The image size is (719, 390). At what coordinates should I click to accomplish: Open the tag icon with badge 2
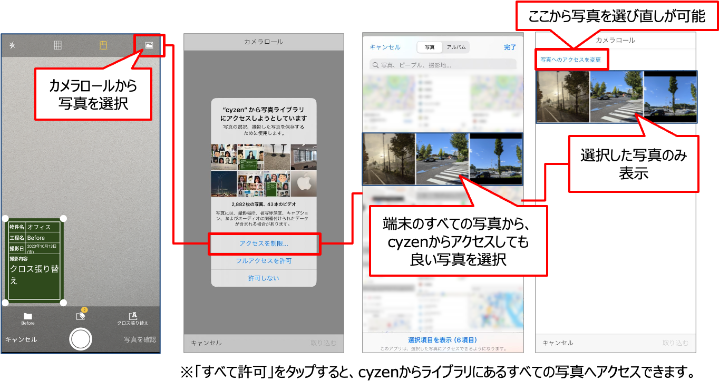coord(81,316)
